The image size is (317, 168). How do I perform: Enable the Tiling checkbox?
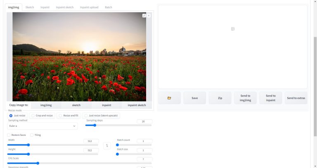32,135
